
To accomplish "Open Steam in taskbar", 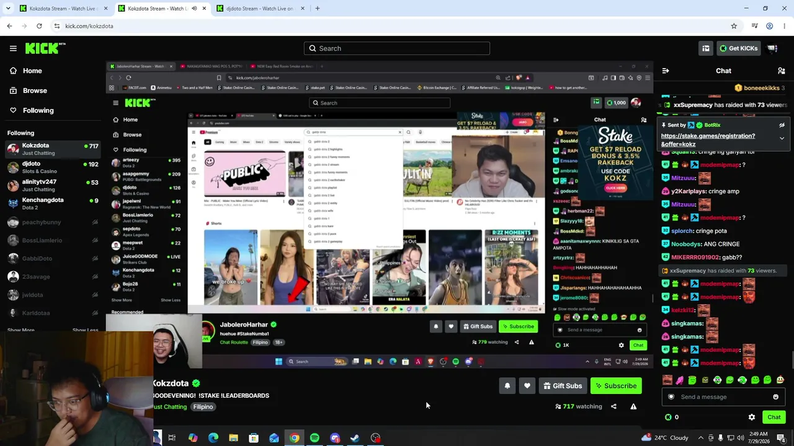I will pos(355,438).
